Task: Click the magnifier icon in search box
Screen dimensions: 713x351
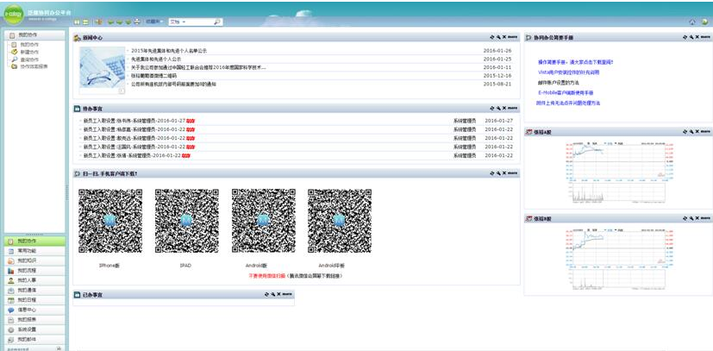Action: tap(217, 22)
